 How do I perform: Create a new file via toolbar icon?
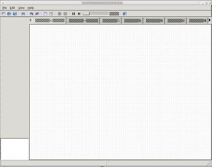click(3, 14)
